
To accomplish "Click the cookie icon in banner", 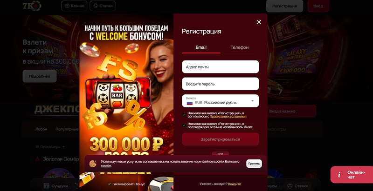I will (92, 163).
